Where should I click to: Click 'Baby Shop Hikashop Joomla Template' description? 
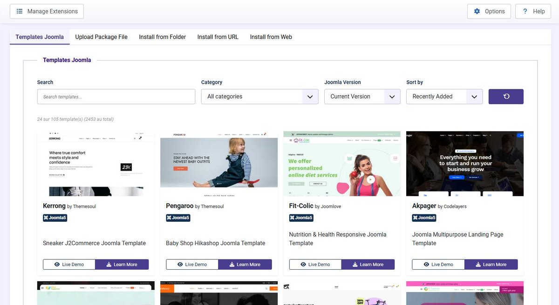coord(216,243)
